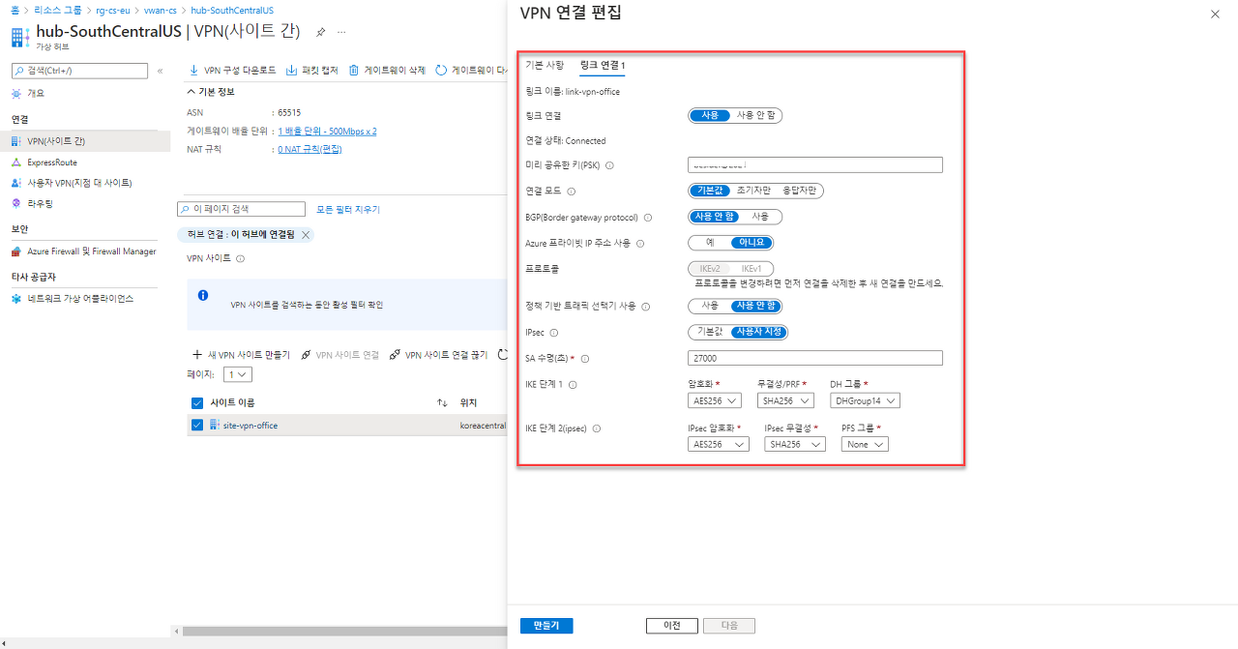Screen dimensions: 1238x649
Task: Uncheck the site-vpn-office row checkbox
Action: pyautogui.click(x=197, y=425)
